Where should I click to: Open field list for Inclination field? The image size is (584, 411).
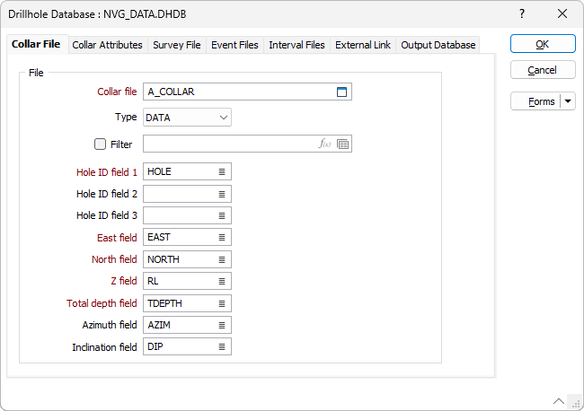222,347
